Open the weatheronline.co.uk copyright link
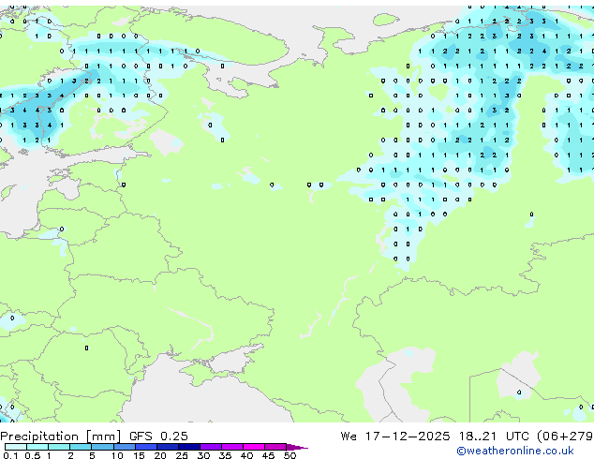 [x=515, y=451]
